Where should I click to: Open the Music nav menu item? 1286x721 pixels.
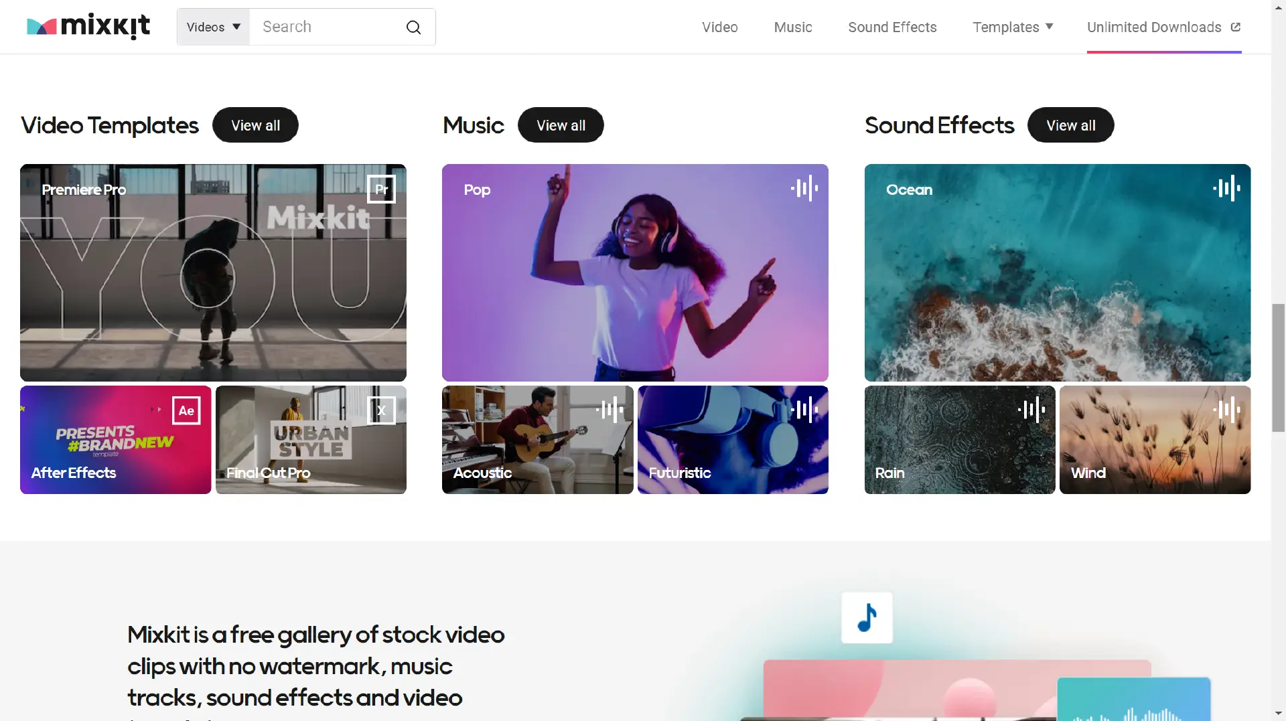[792, 27]
